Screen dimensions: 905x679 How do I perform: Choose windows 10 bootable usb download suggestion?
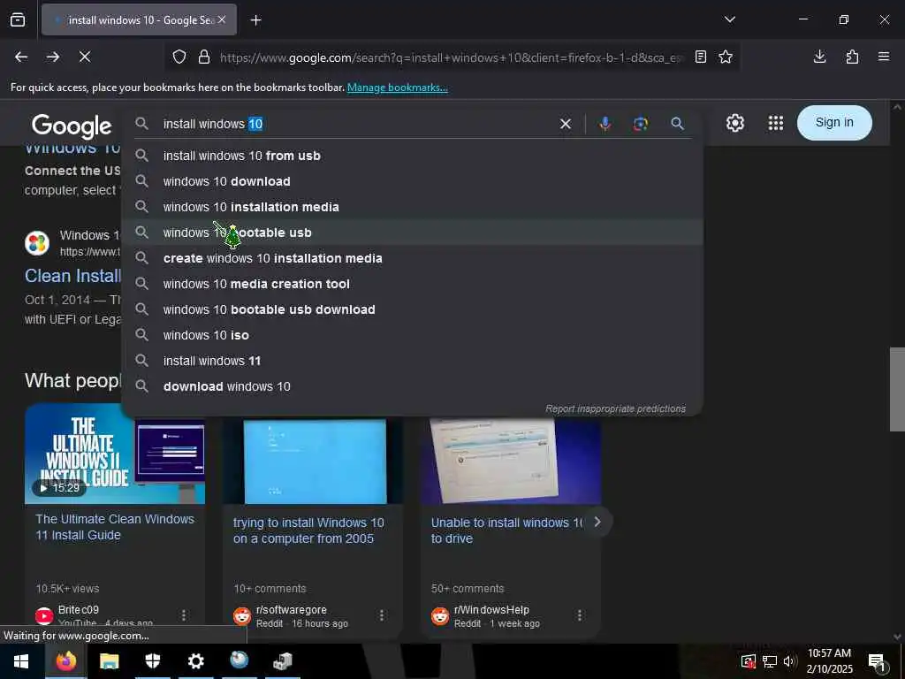coord(412,309)
